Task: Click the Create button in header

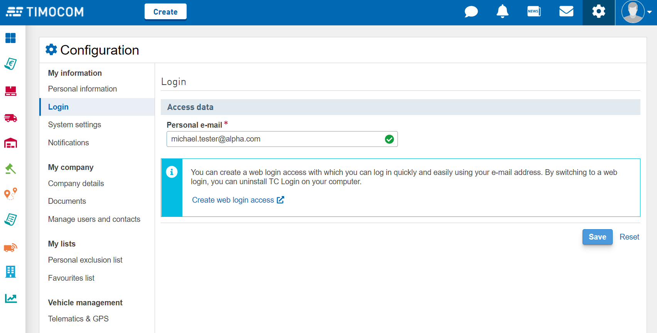Action: pyautogui.click(x=165, y=12)
